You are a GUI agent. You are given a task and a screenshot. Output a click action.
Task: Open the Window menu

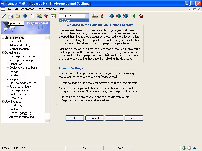(51, 9)
